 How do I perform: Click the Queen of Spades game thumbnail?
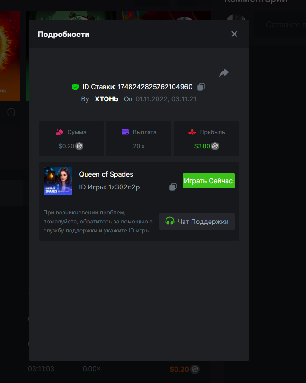tap(58, 181)
